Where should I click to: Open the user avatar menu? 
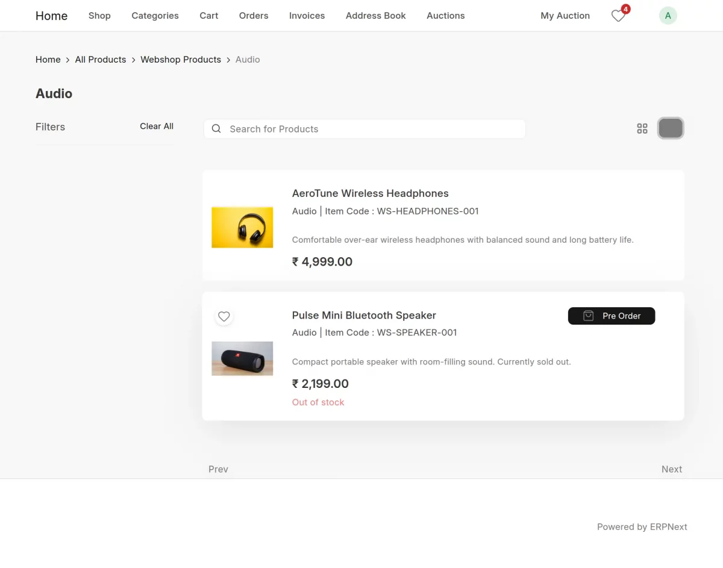click(x=668, y=16)
